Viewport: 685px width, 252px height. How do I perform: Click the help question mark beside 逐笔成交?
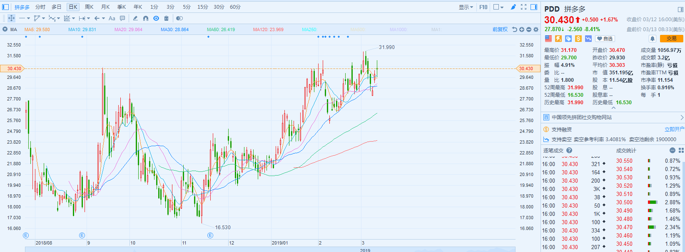569,150
